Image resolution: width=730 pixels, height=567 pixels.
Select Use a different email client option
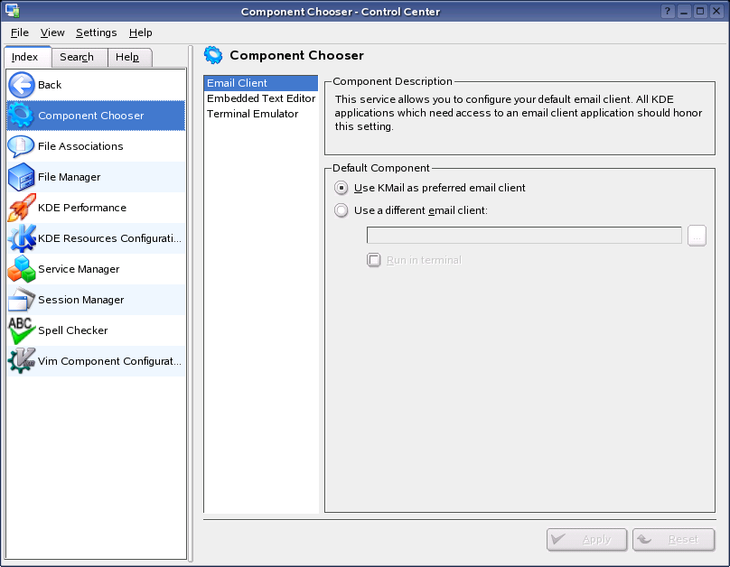(x=411, y=210)
